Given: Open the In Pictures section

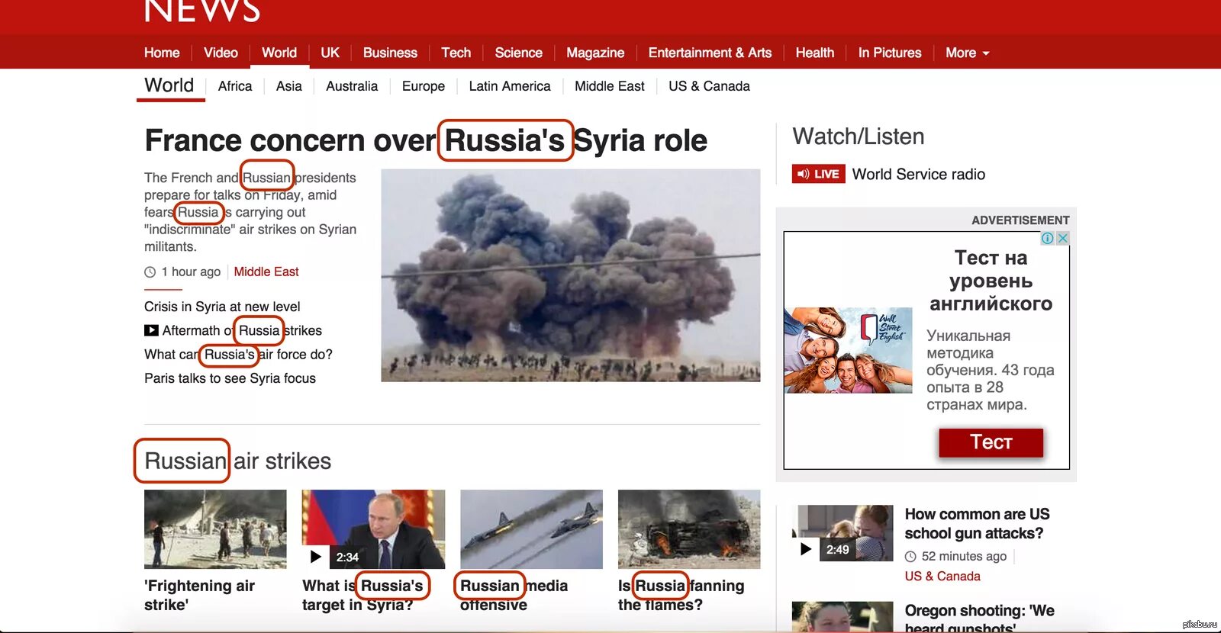Looking at the screenshot, I should click(x=890, y=53).
